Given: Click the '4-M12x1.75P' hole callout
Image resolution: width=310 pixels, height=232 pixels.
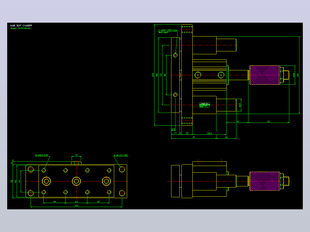Looking at the screenshot, I should pyautogui.click(x=120, y=155).
